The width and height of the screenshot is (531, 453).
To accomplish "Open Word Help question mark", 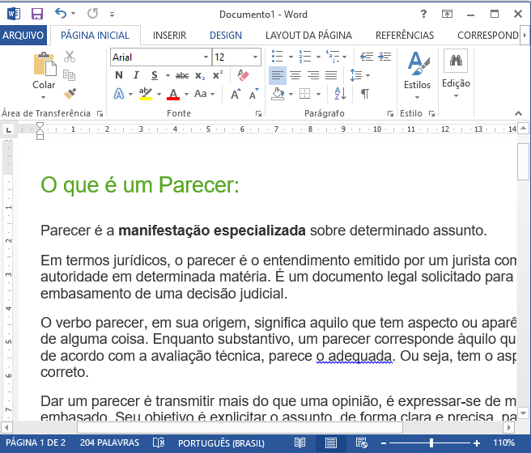I will (x=423, y=14).
